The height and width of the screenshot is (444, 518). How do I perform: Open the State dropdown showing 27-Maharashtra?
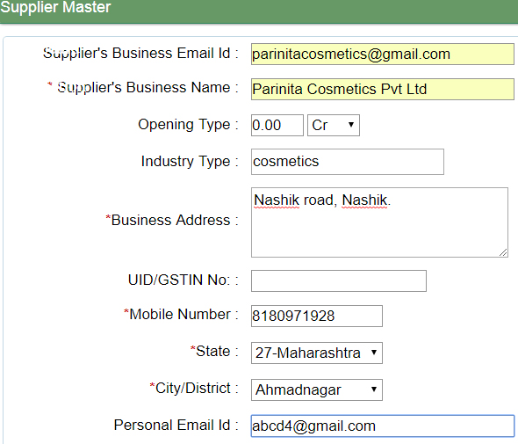point(316,353)
